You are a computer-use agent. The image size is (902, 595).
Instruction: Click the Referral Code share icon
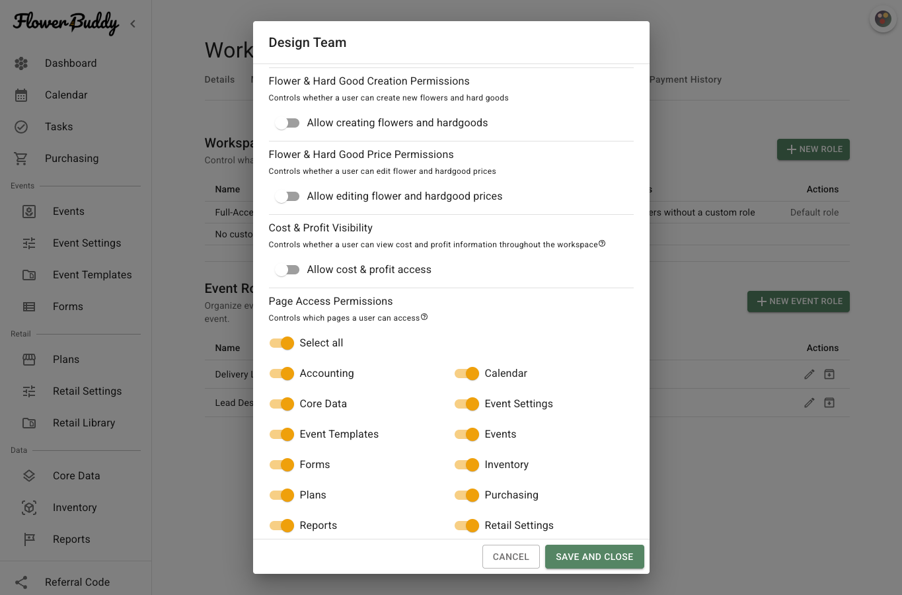pos(21,582)
